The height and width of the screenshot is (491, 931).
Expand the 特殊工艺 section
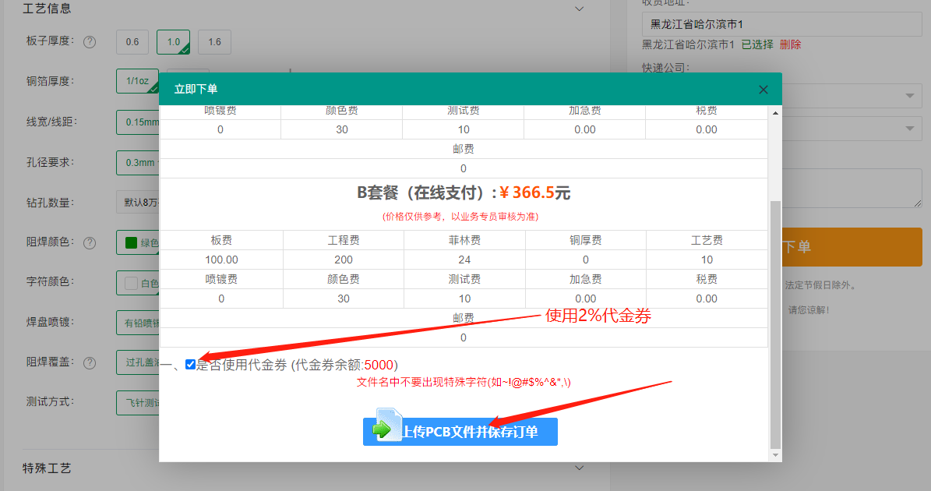coord(579,468)
